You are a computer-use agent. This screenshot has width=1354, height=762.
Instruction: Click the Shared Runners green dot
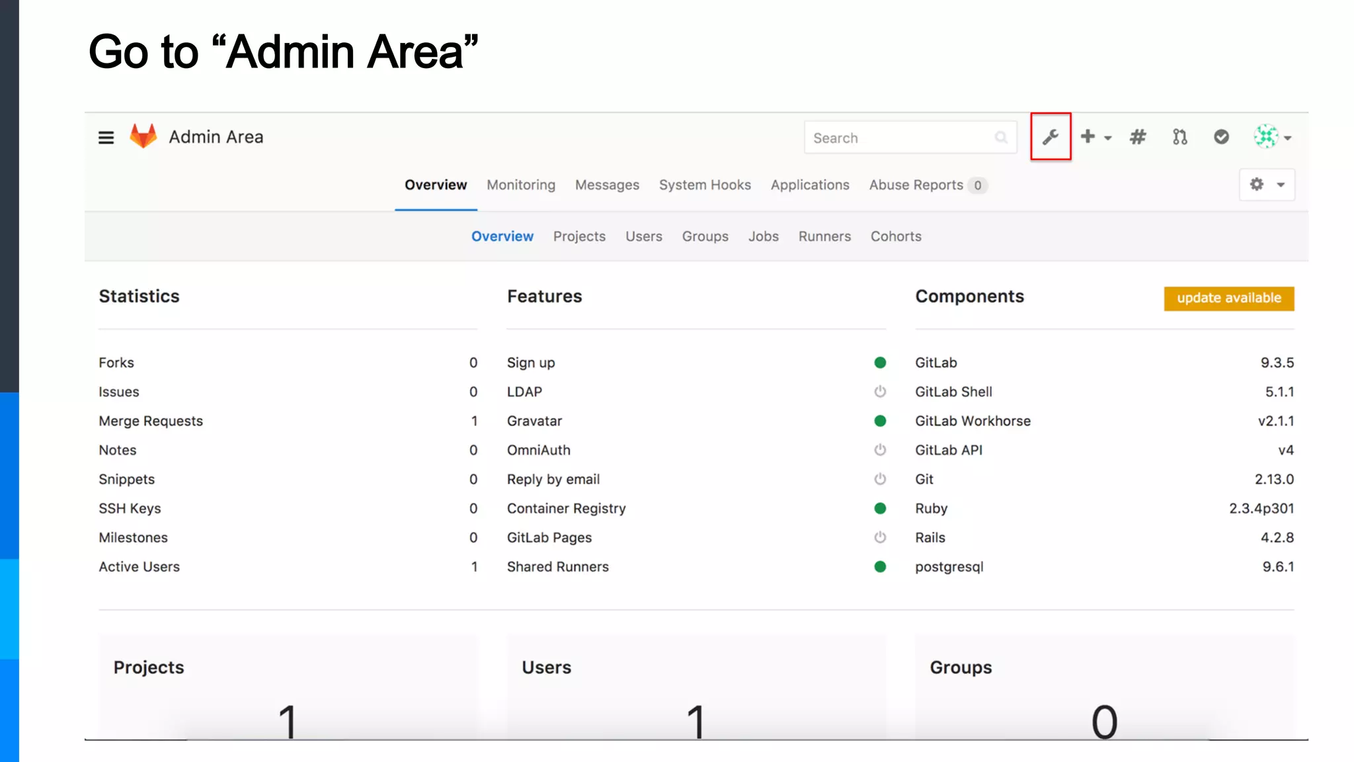[x=880, y=566]
